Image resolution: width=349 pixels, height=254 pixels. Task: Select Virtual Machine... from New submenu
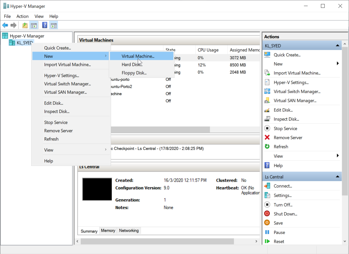pyautogui.click(x=138, y=56)
